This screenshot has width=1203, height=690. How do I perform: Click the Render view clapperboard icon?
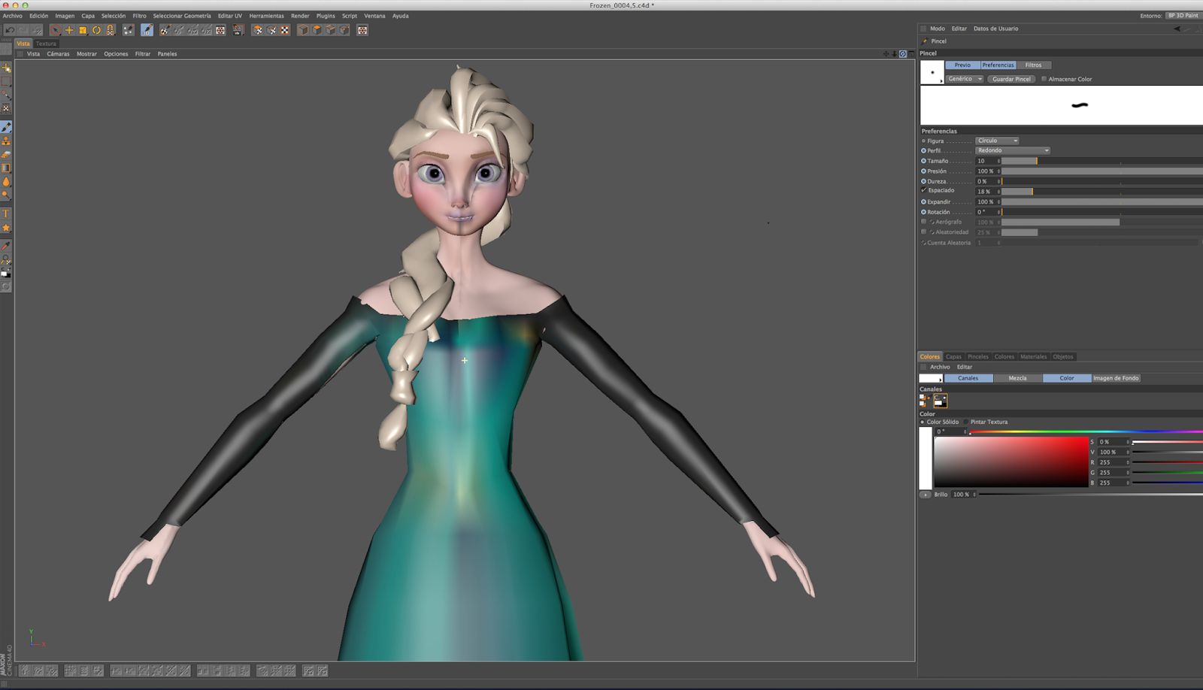click(238, 30)
